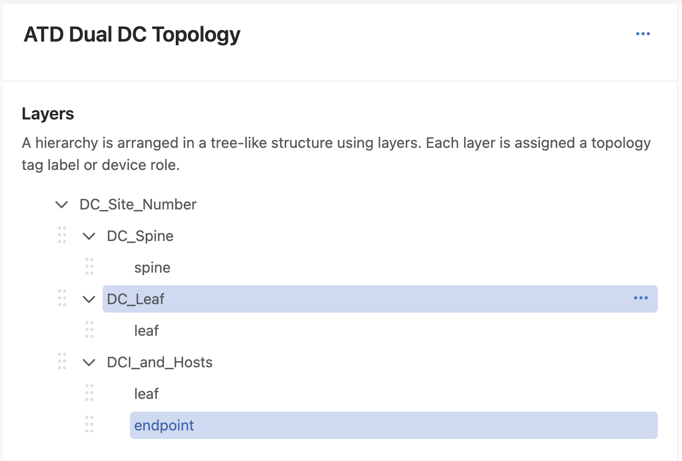Open the topology options three-dot menu
This screenshot has width=682, height=461.
(x=643, y=34)
